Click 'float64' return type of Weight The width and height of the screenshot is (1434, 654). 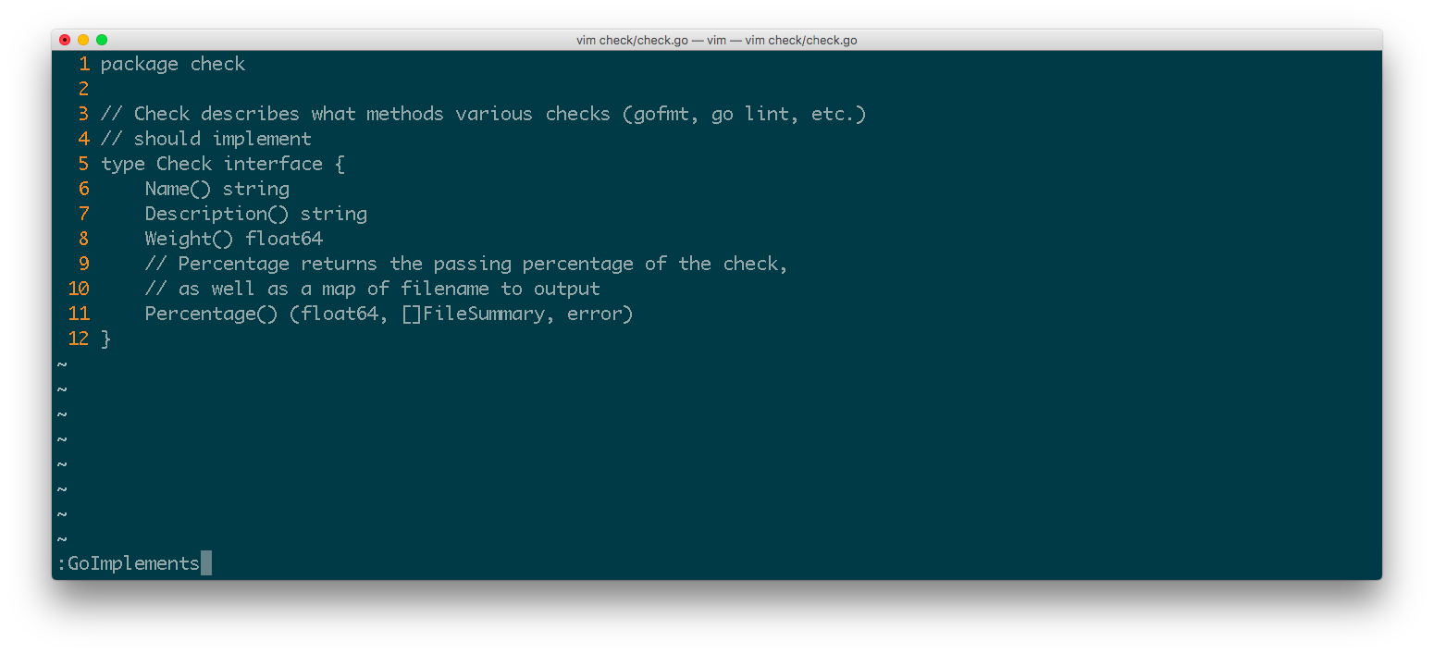click(x=284, y=239)
